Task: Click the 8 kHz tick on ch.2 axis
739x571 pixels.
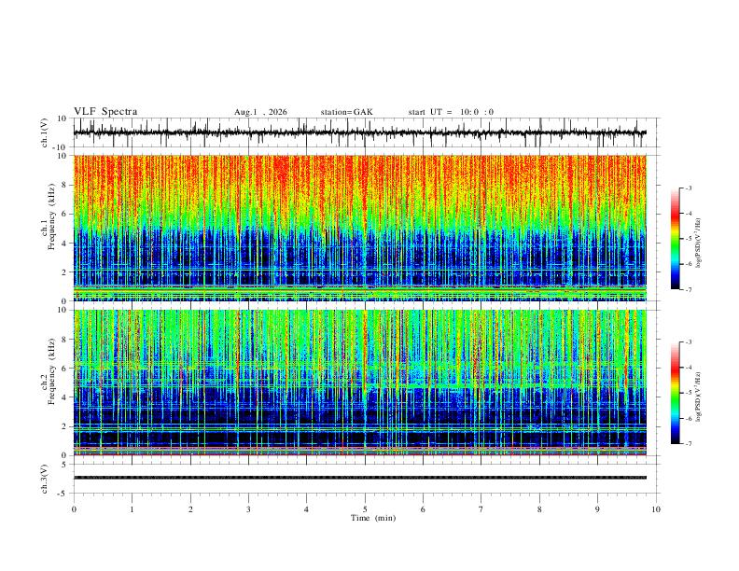Action: [65, 340]
